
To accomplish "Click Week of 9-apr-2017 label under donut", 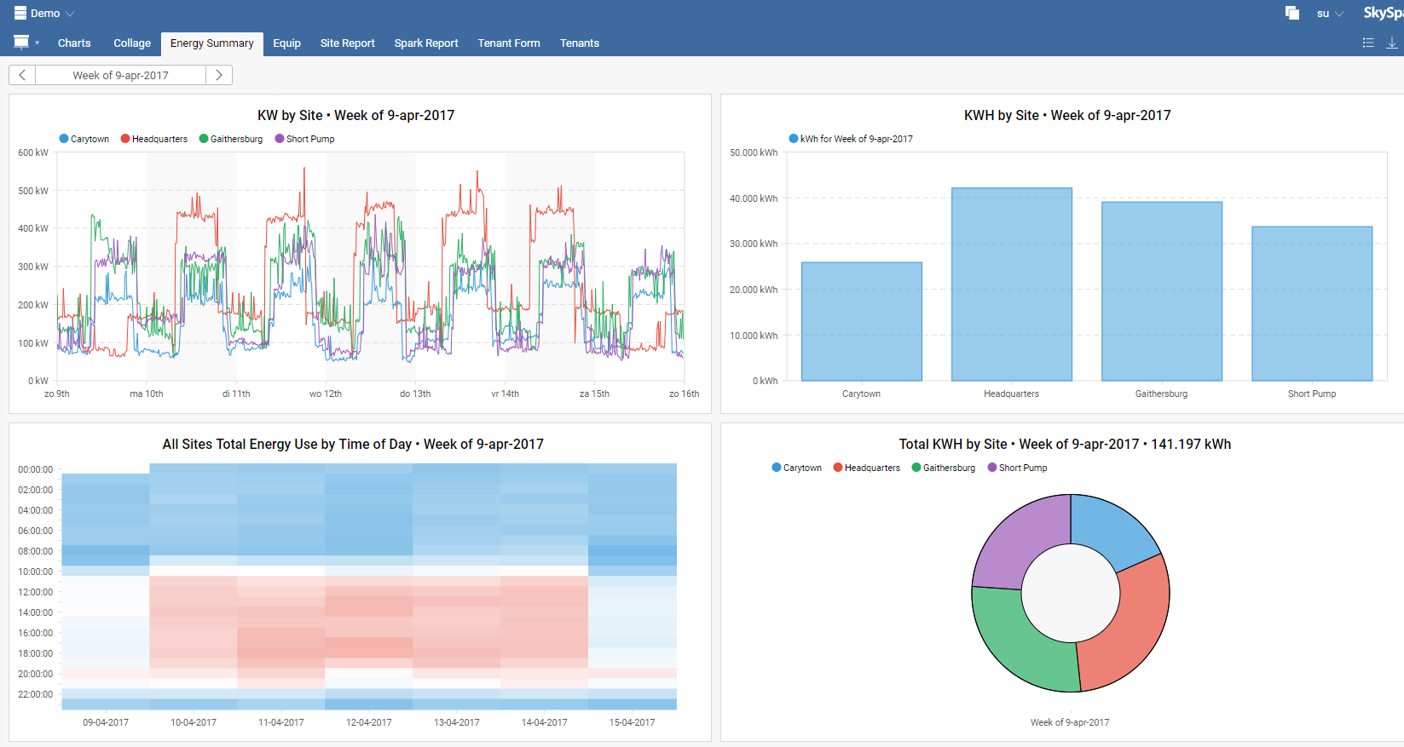I will 1070,722.
